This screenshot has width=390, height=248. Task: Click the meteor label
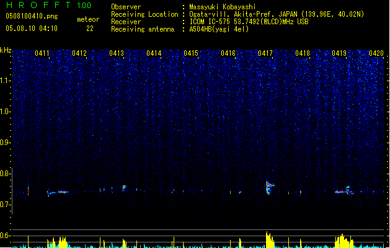pyautogui.click(x=88, y=19)
